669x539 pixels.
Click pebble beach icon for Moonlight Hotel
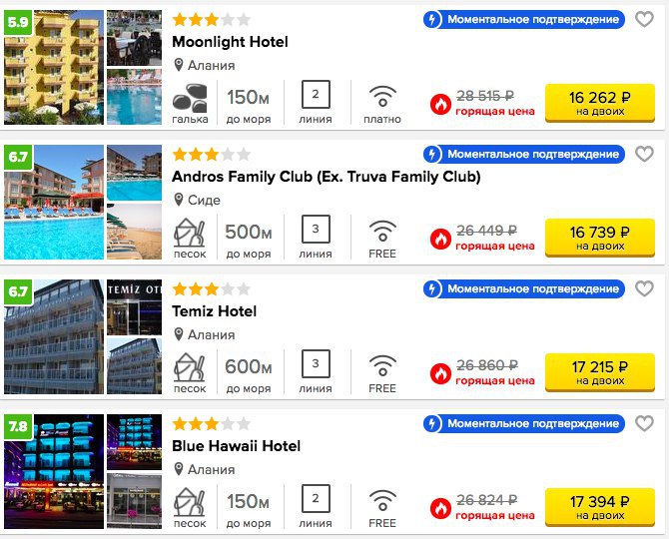[x=190, y=98]
